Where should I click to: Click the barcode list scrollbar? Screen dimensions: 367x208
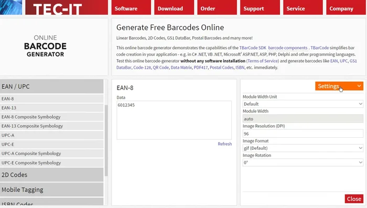click(106, 140)
